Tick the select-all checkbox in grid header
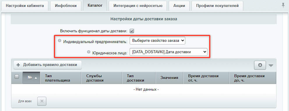 (17, 77)
